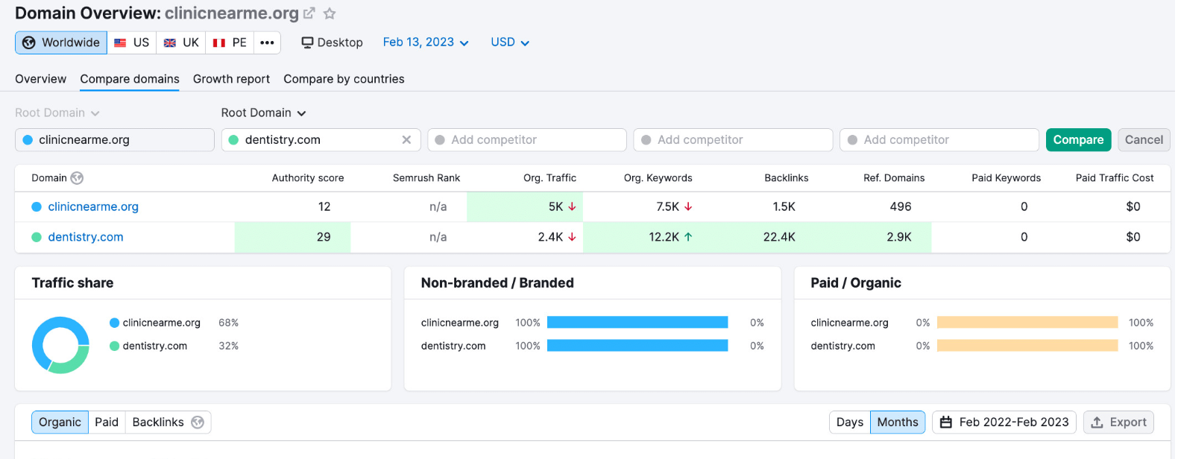Click clinicnearme.org Paid/Organic orange bar

[x=1027, y=322]
